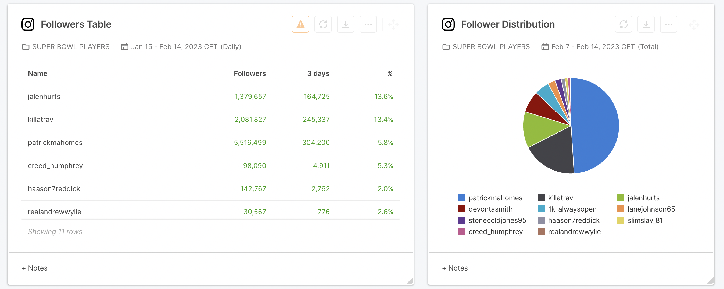Add notes to the Followers Table
The image size is (724, 289).
click(35, 268)
